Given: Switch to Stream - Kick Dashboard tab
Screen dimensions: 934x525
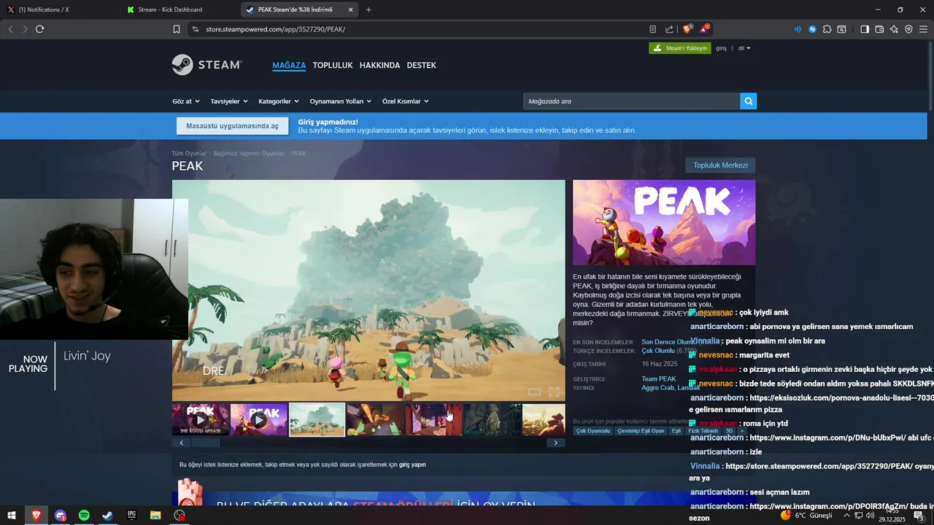Looking at the screenshot, I should point(179,9).
